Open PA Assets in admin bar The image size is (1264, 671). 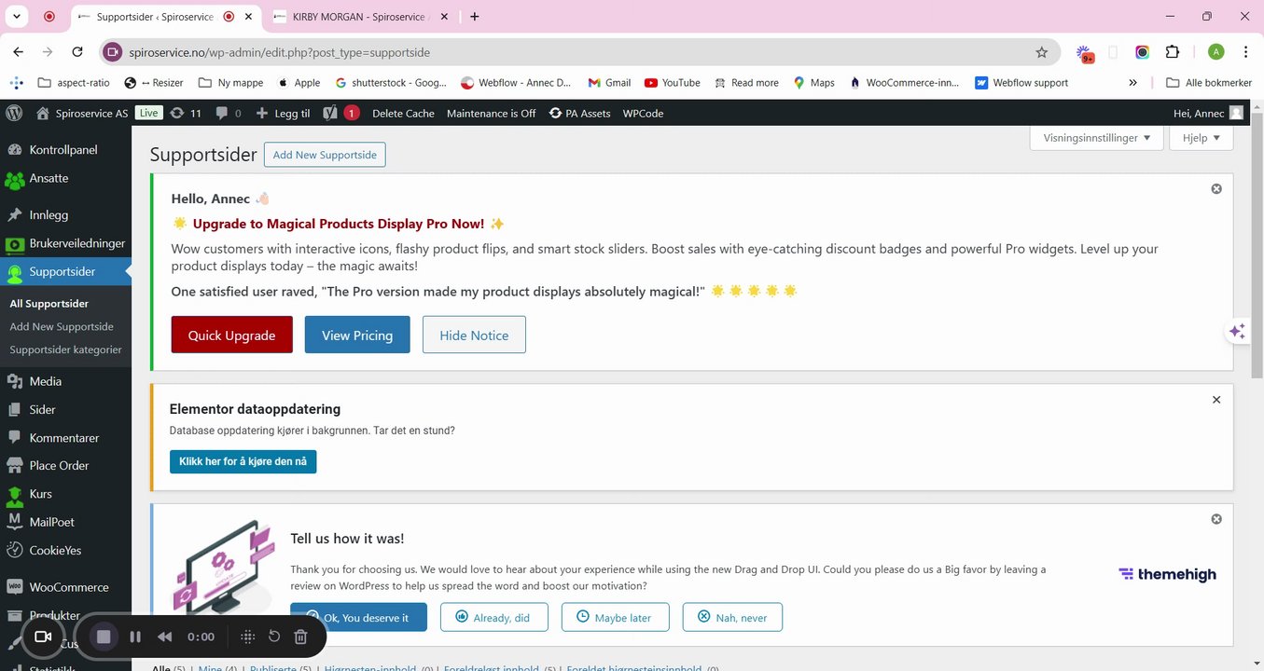579,113
